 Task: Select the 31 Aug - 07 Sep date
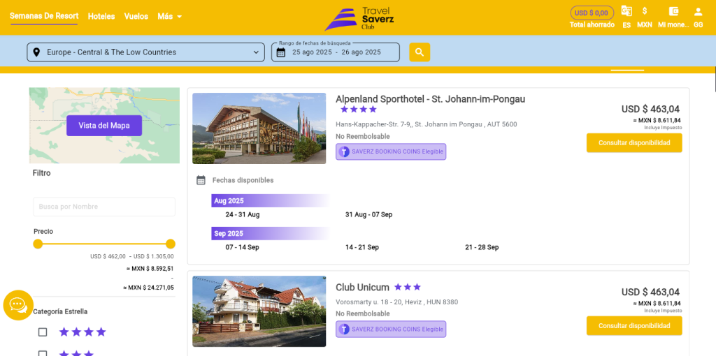pyautogui.click(x=369, y=215)
